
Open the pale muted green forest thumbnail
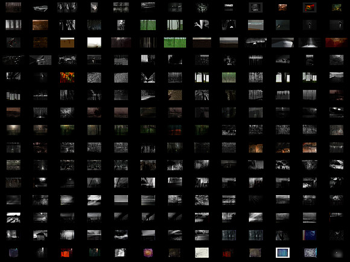click(x=229, y=78)
